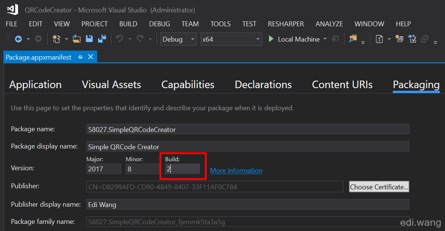Open the BUILD menu
Image resolution: width=445 pixels, height=231 pixels.
tap(128, 24)
